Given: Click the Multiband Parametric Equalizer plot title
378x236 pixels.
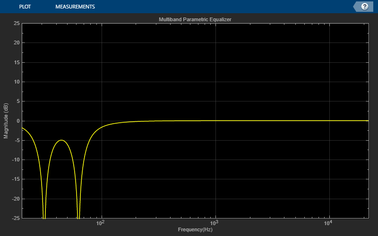Looking at the screenshot, I should 195,19.
